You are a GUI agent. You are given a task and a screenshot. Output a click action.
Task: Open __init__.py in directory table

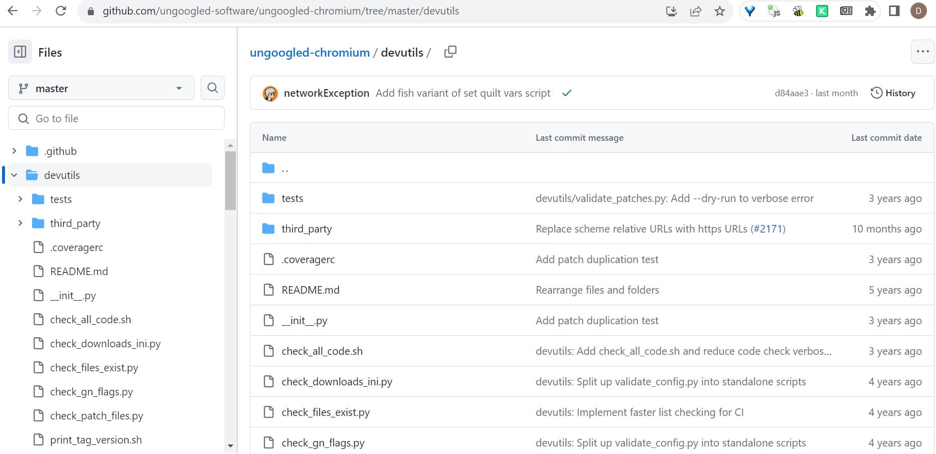point(304,321)
